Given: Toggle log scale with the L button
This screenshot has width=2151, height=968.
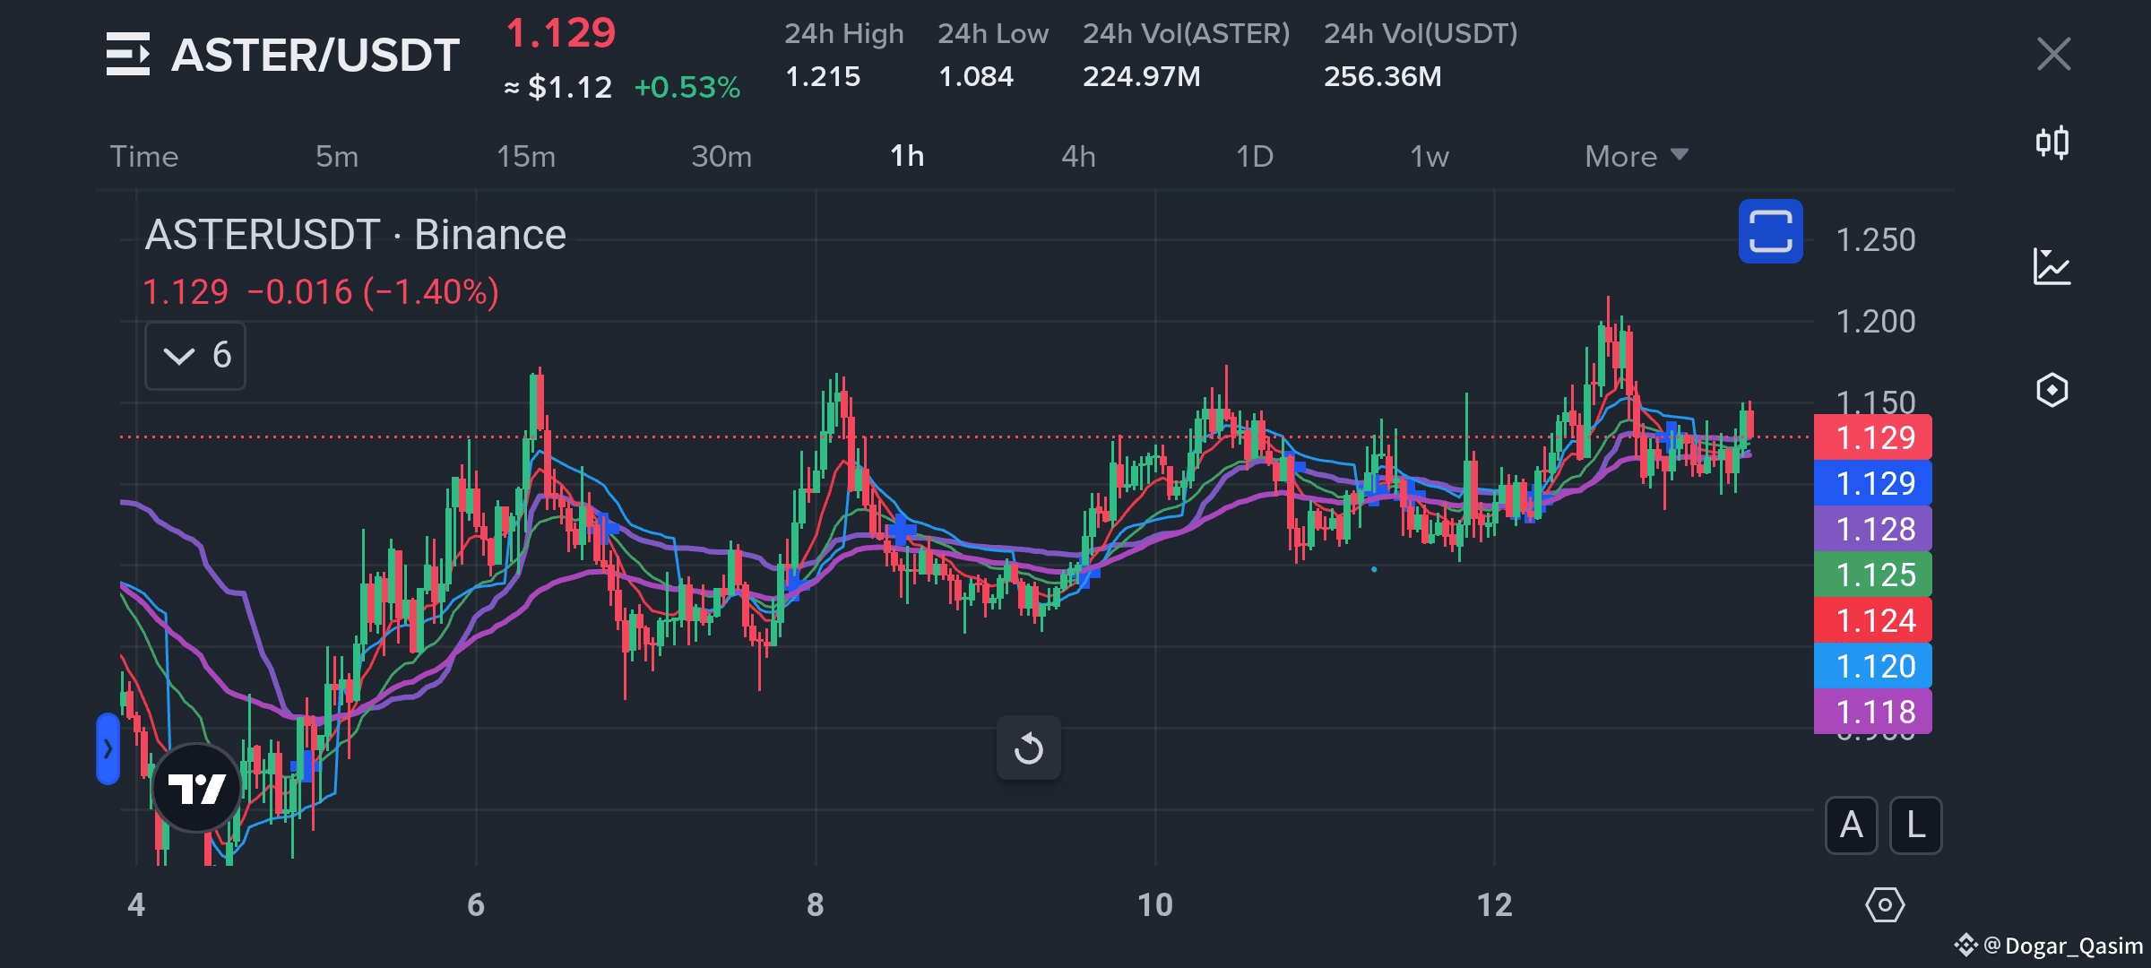Looking at the screenshot, I should [1915, 825].
